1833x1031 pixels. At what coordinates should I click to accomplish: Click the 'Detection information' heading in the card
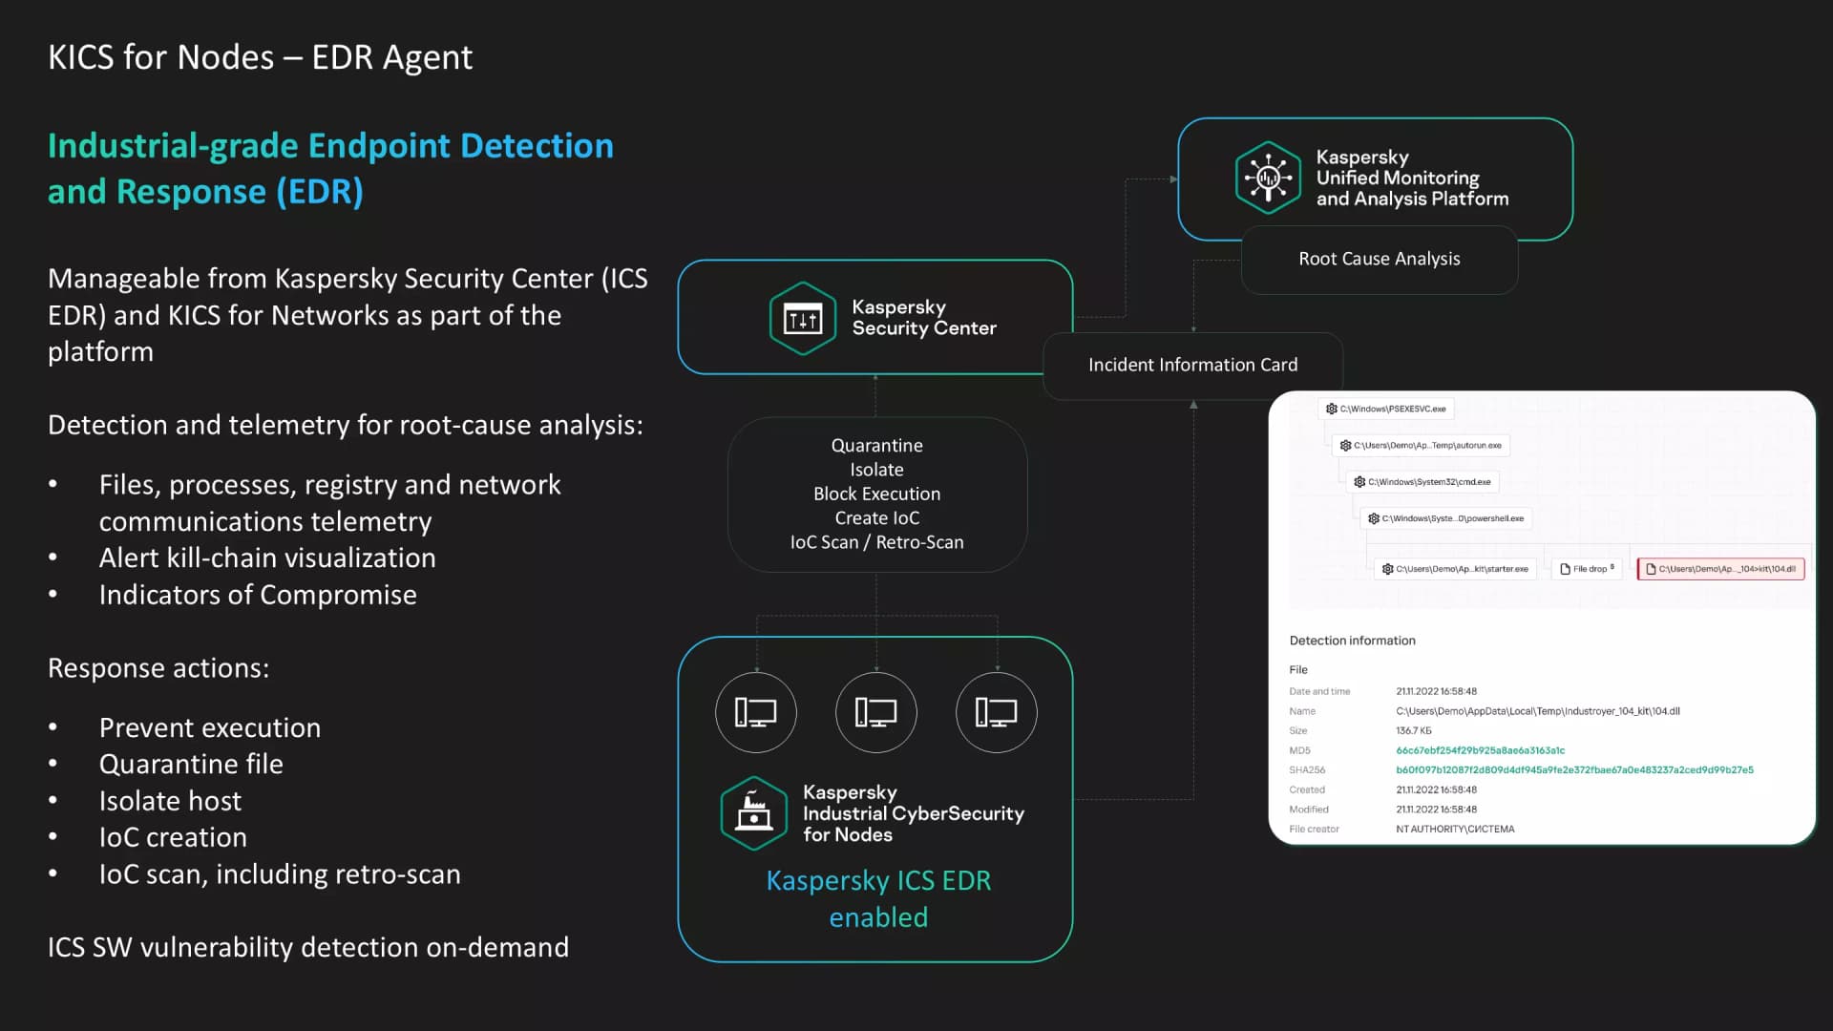(1352, 641)
